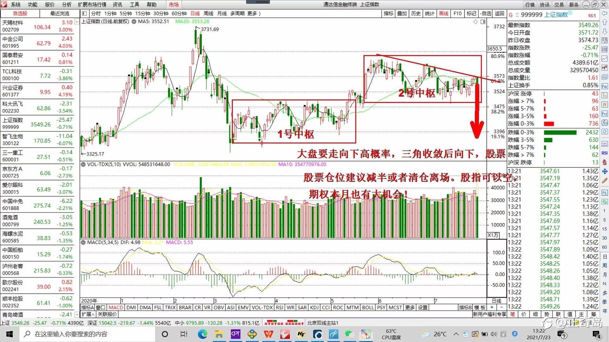Expand the 扩展 panel at bottom

coord(88,314)
